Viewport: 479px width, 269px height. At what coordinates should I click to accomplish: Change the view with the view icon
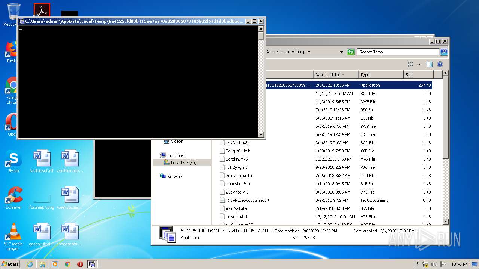pos(411,64)
